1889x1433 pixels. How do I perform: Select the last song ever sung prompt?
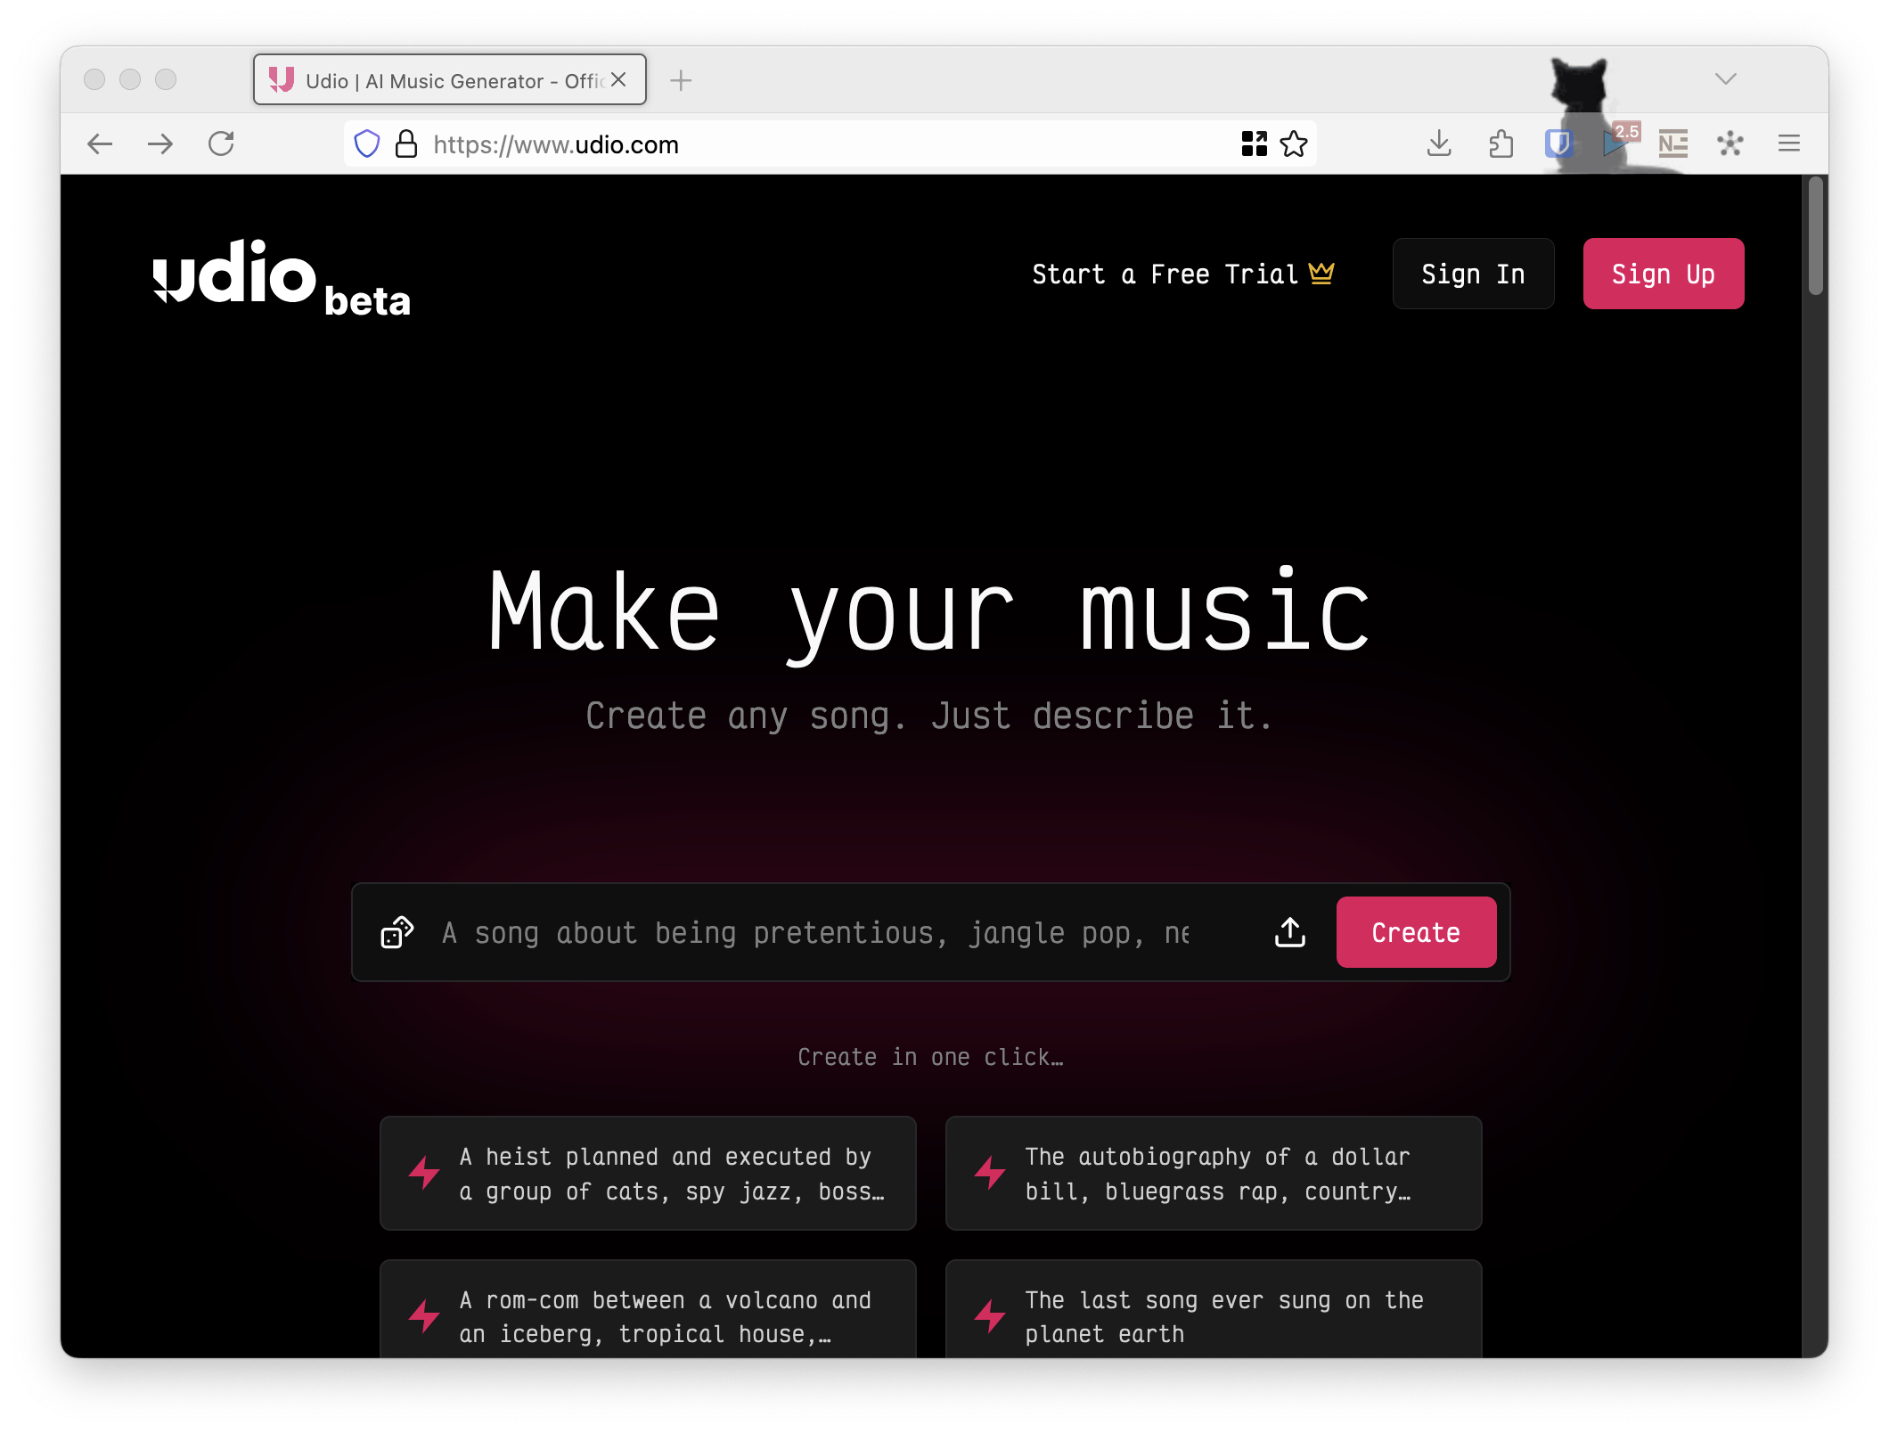[1214, 1310]
